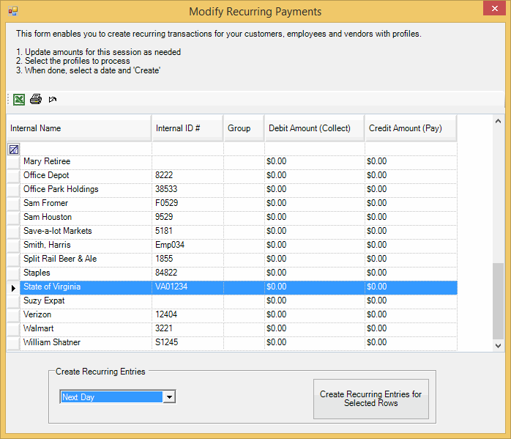The image size is (511, 439).
Task: Click Create Recurring Entries for Selected Rows
Action: coord(370,399)
